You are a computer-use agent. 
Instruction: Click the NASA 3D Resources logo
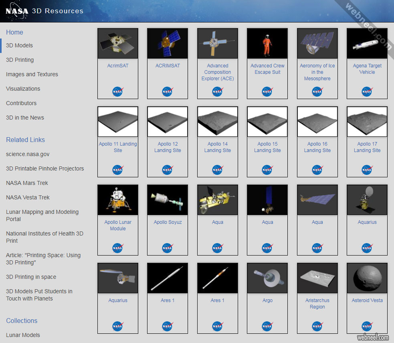tap(44, 11)
